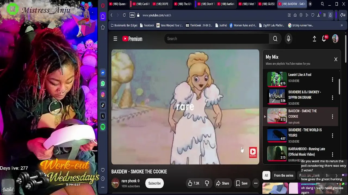Share the video
This screenshot has height=195, width=348.
click(222, 183)
